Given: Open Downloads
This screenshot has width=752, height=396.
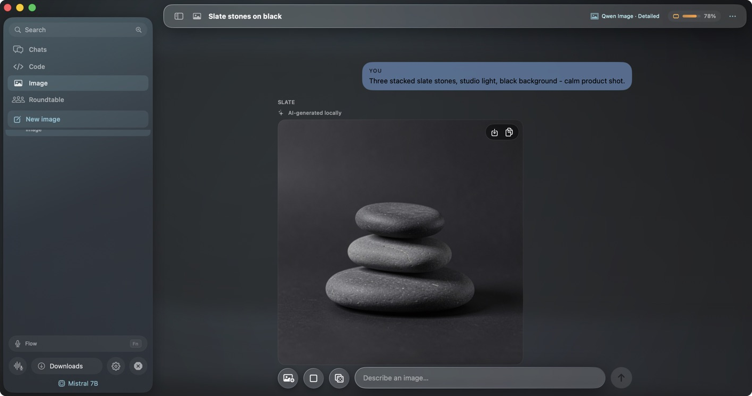Looking at the screenshot, I should [x=67, y=366].
